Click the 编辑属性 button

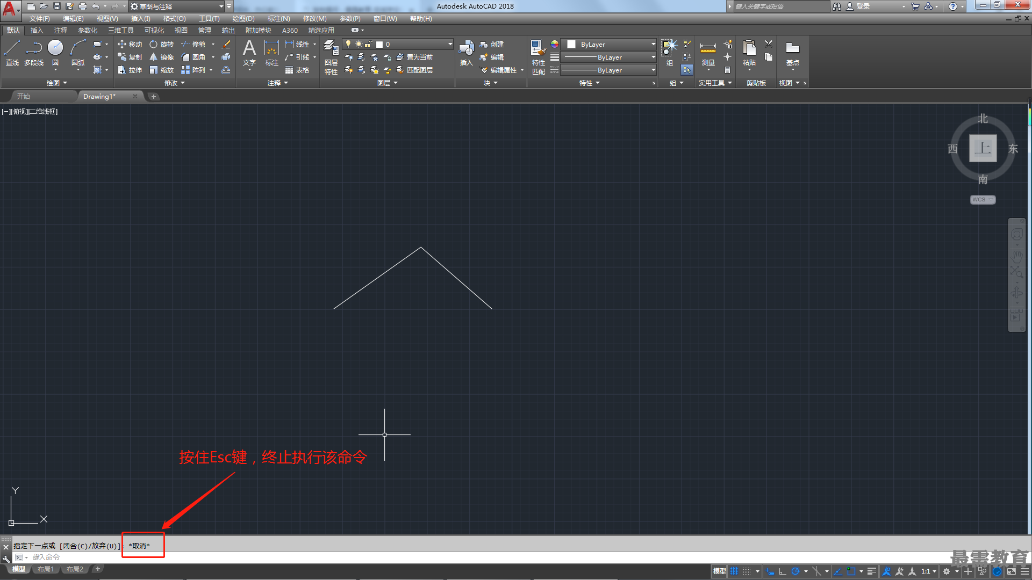tap(498, 70)
